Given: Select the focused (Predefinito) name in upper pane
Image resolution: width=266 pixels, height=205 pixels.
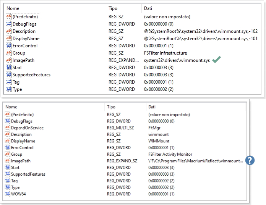Looking at the screenshot, I should click(x=26, y=17).
